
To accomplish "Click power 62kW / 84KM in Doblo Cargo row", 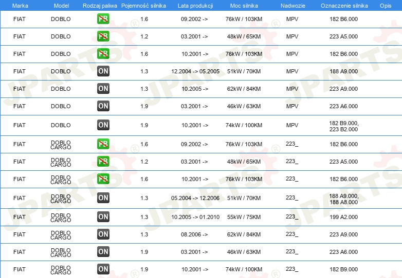I will [244, 234].
